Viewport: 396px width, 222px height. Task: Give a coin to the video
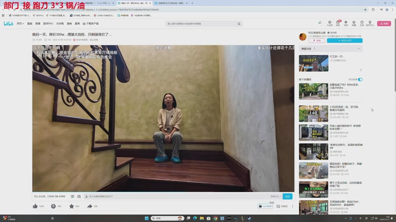click(53, 206)
